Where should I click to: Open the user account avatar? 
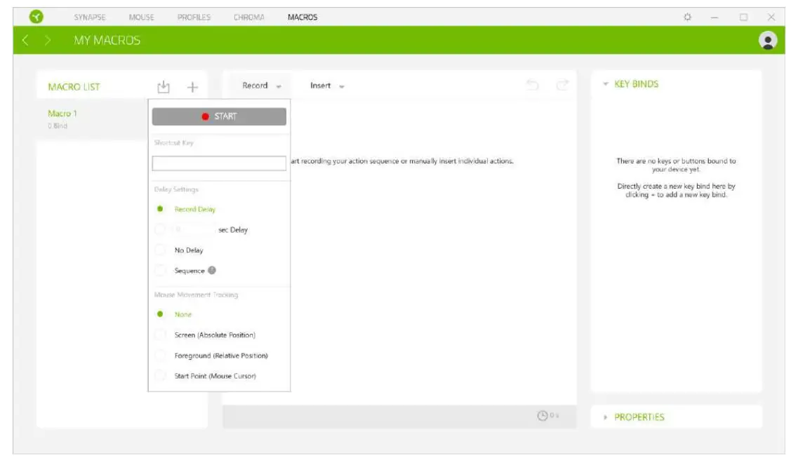pyautogui.click(x=768, y=40)
